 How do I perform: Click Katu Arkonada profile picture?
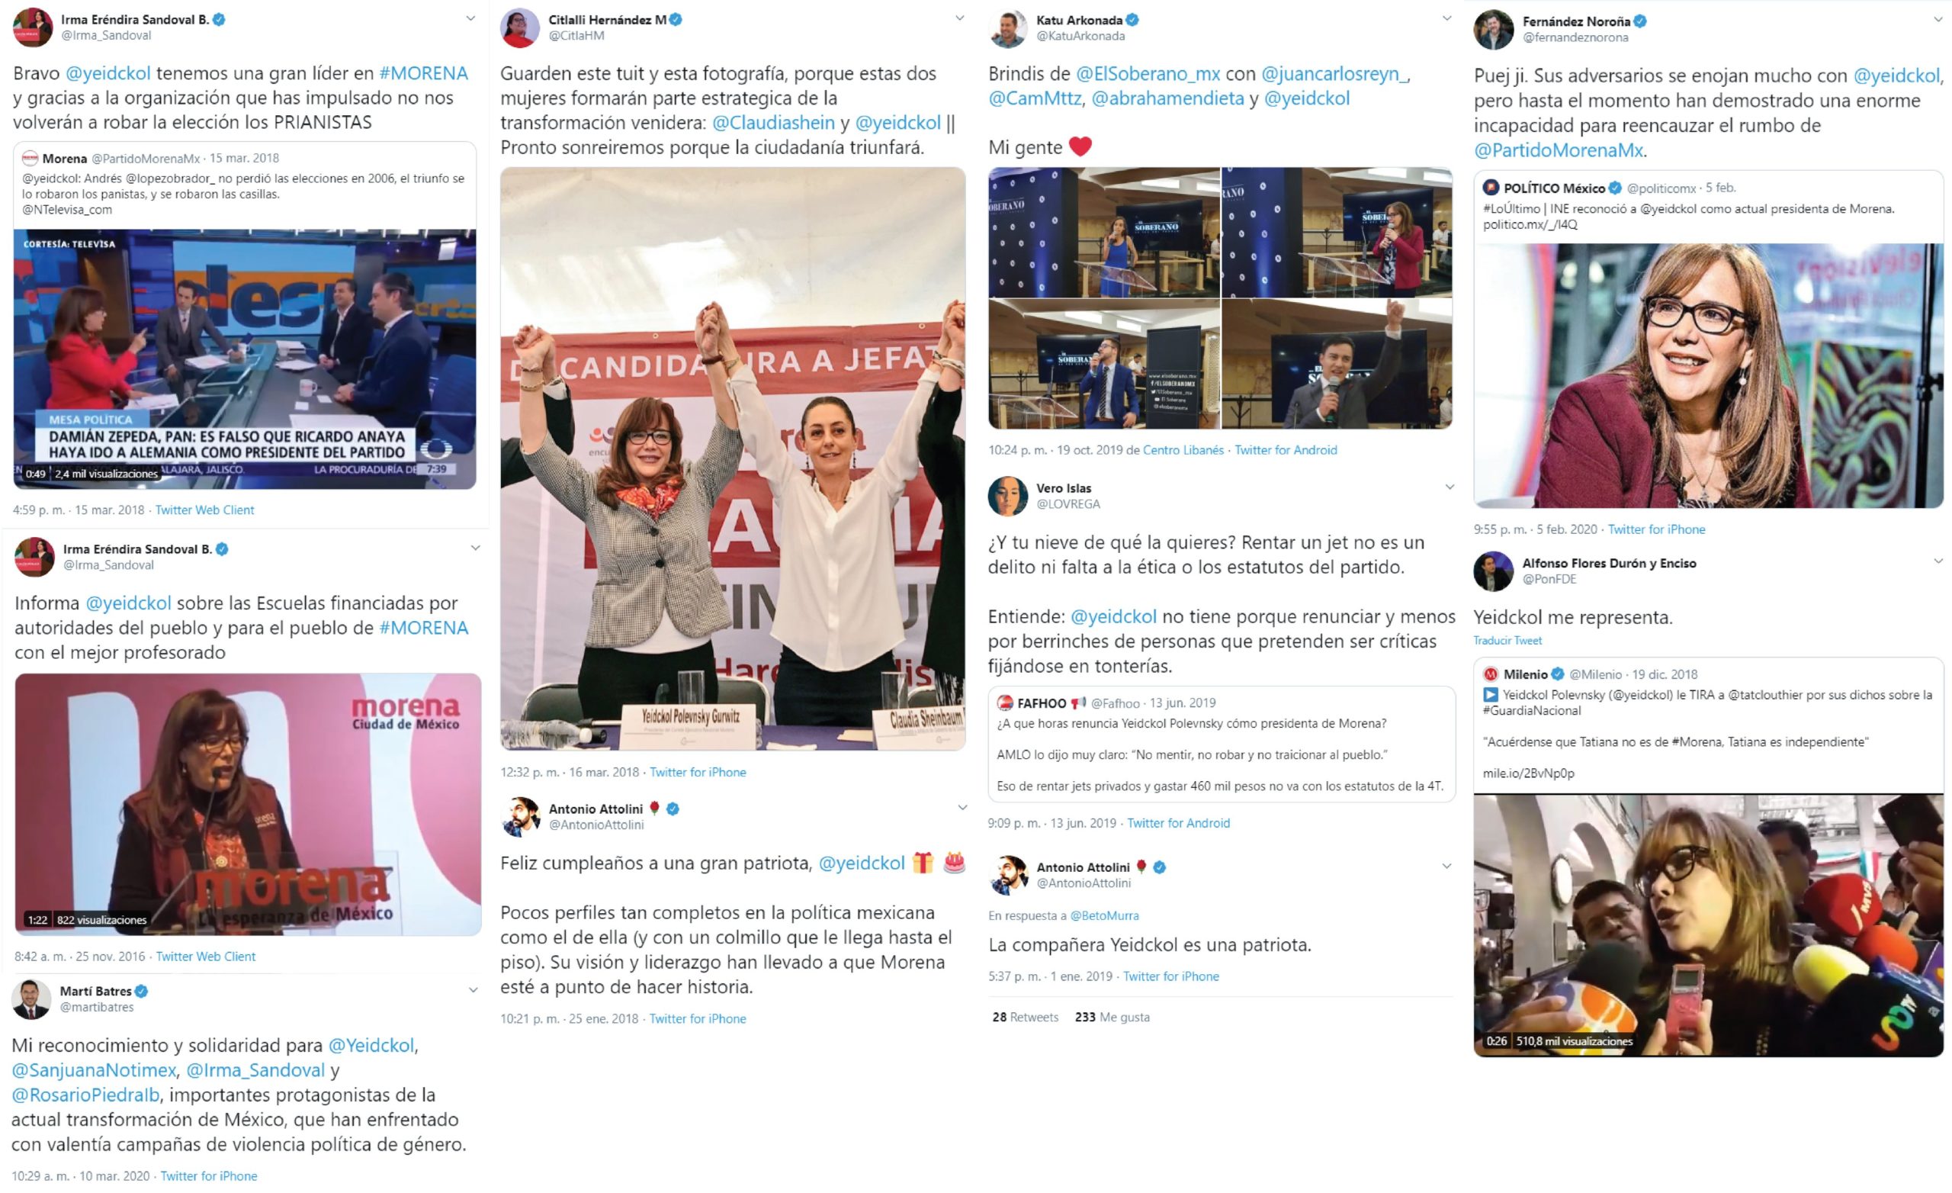coord(1008,28)
